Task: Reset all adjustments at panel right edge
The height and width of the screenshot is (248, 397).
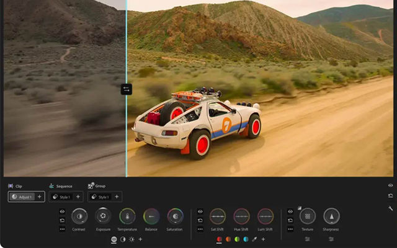Action: pos(390,196)
